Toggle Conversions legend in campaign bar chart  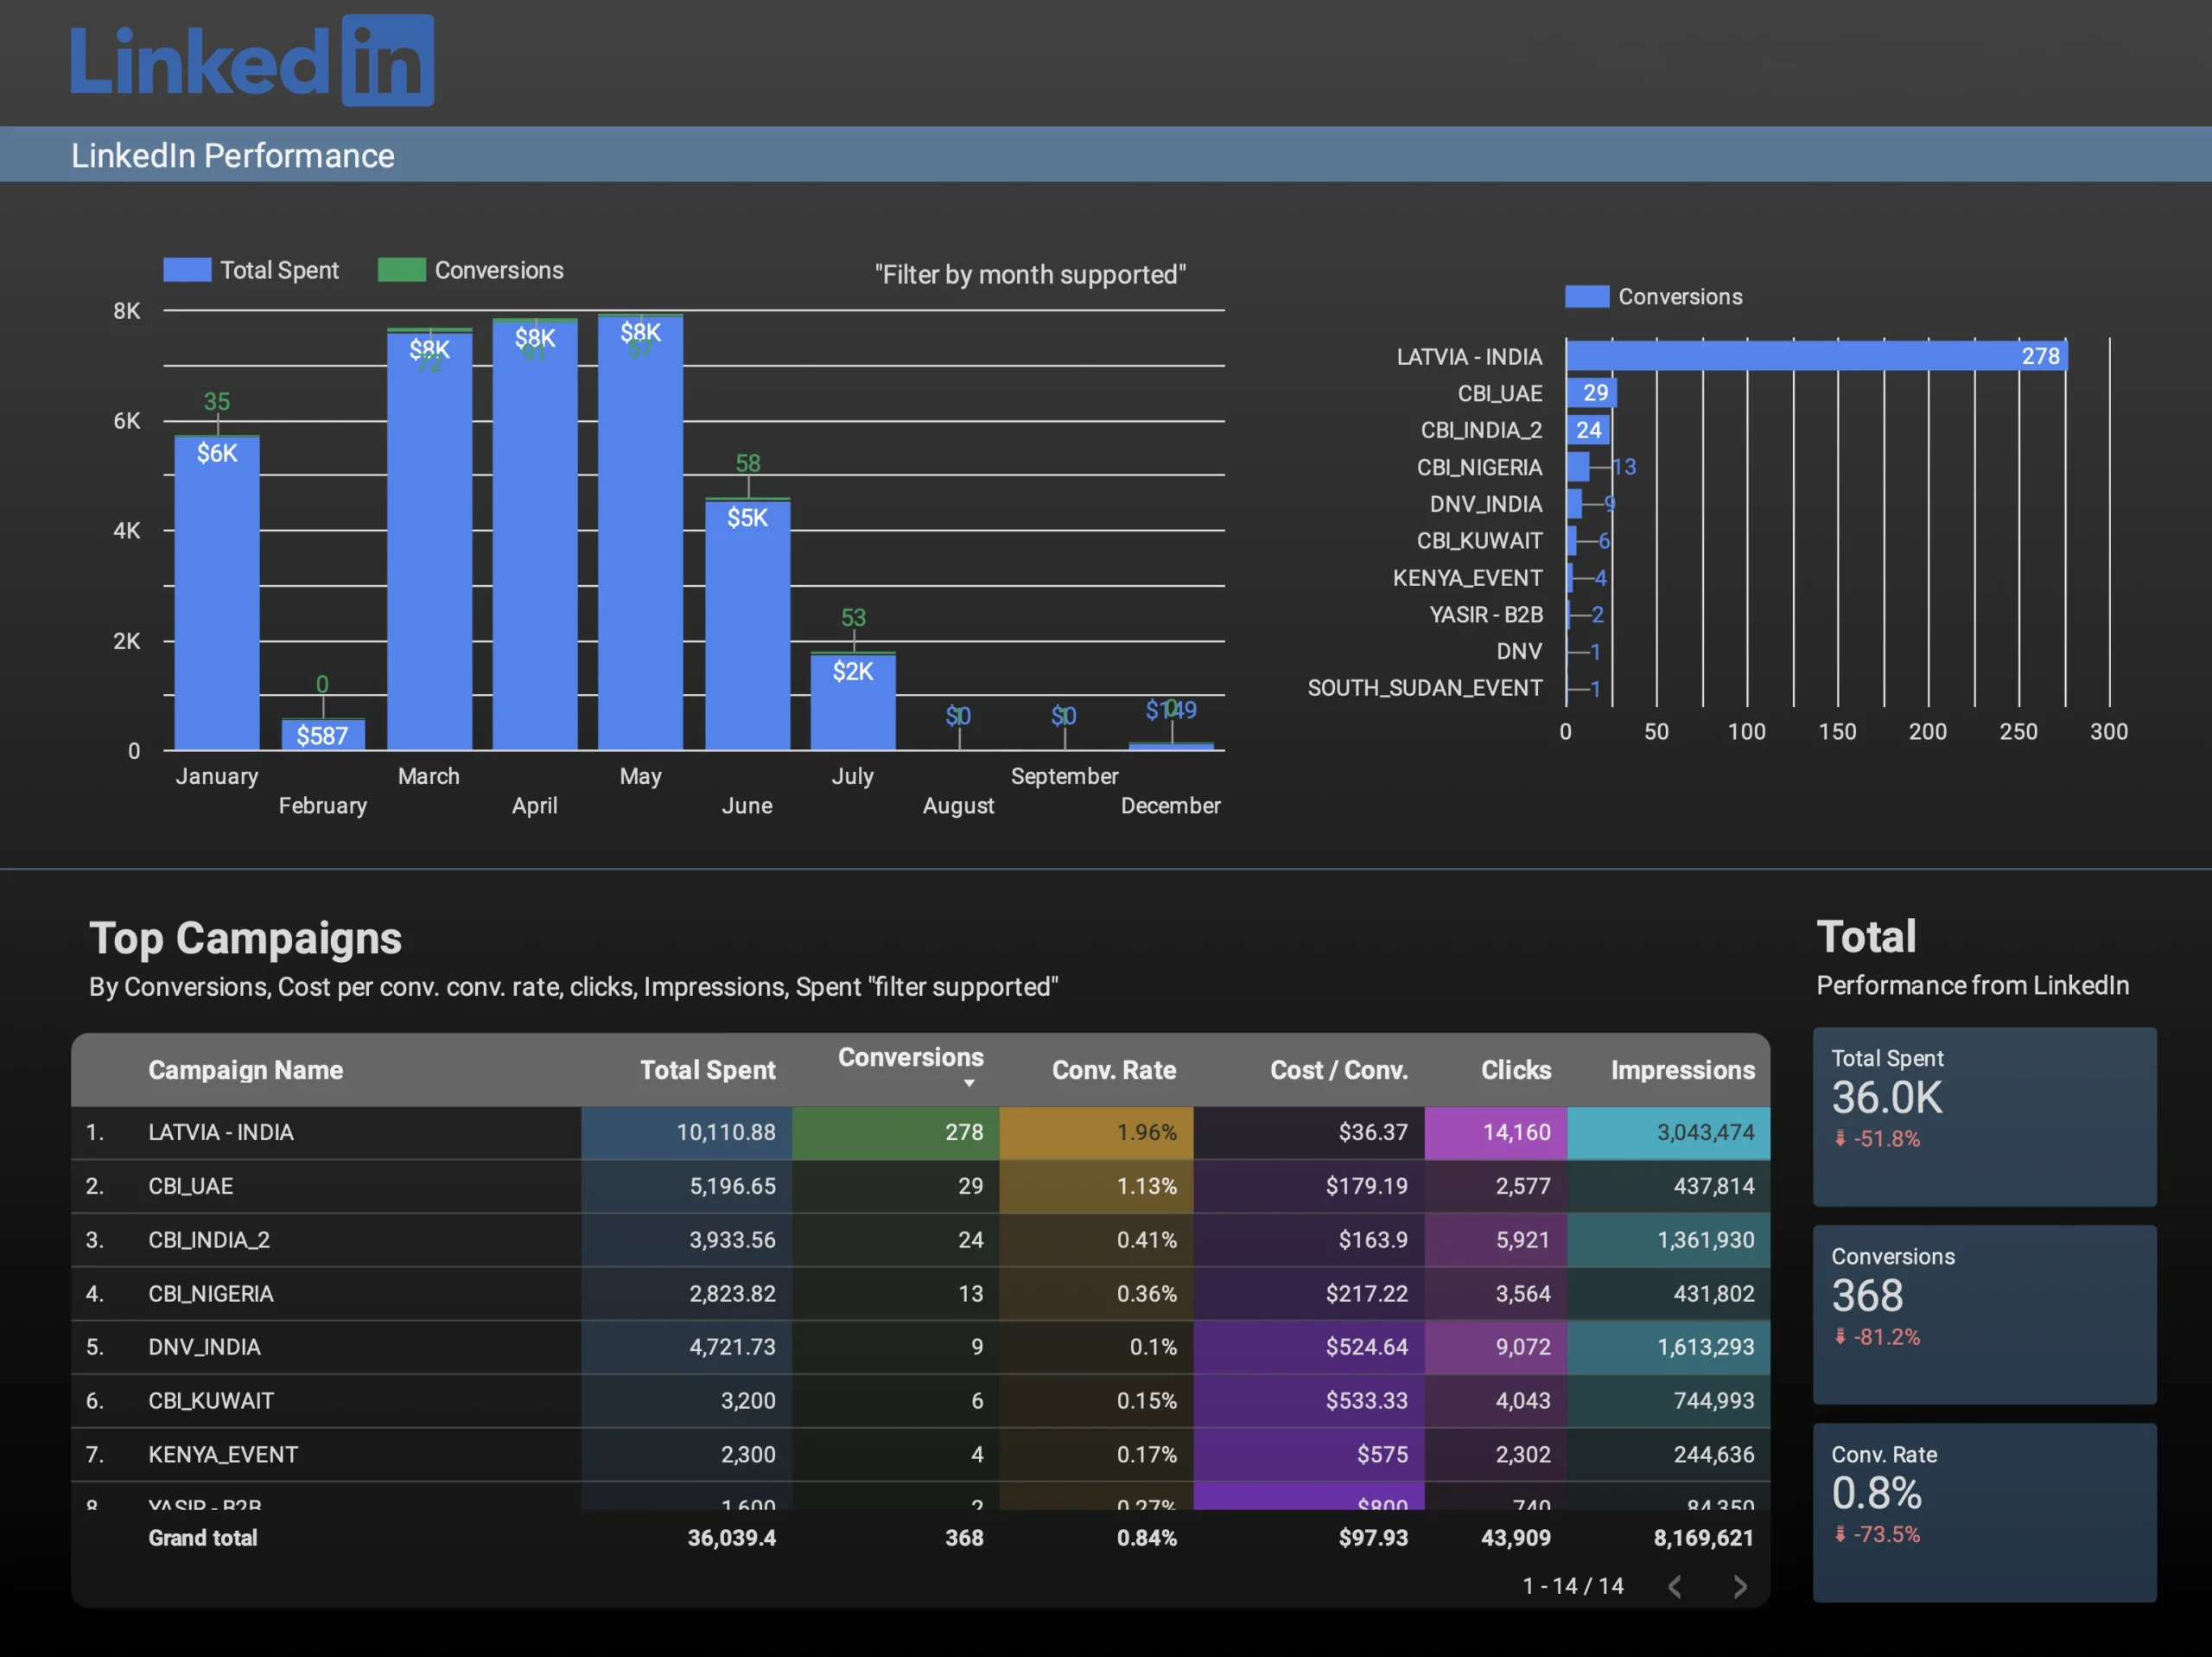click(1654, 297)
